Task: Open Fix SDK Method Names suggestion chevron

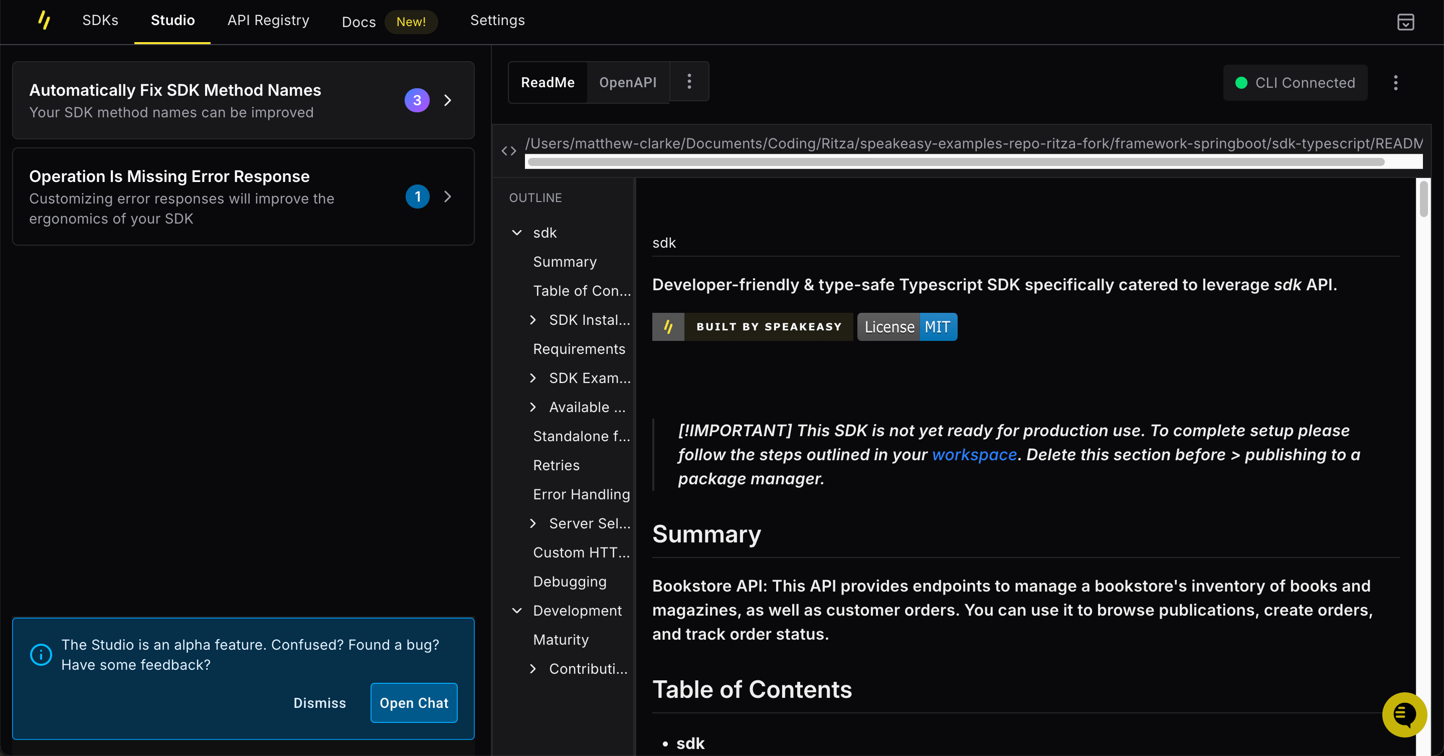Action: tap(447, 100)
